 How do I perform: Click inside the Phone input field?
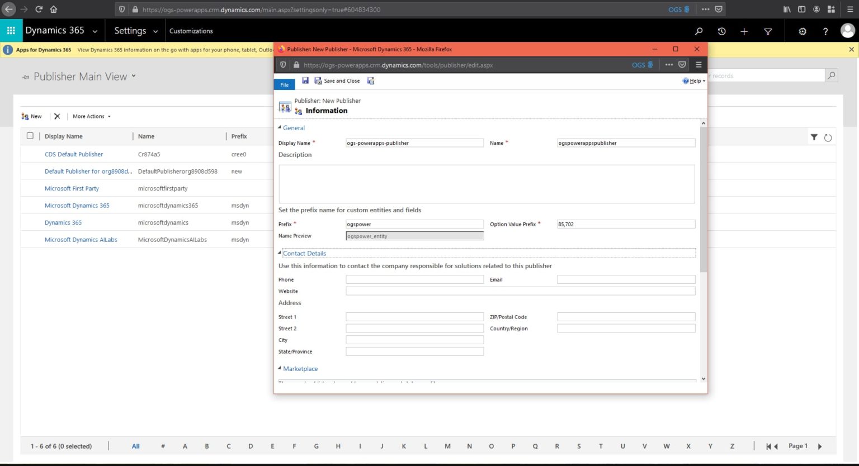pos(414,279)
